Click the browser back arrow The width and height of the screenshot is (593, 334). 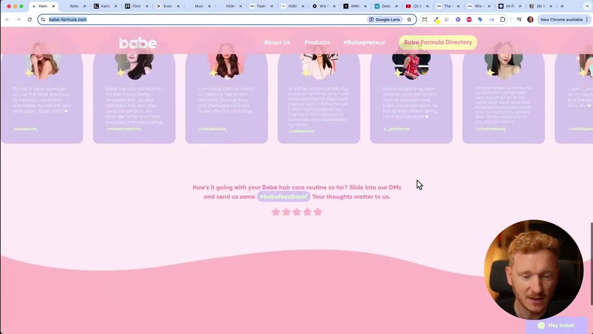click(7, 19)
